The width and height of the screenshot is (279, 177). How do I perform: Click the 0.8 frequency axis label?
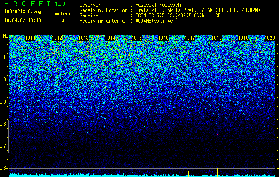(x=4, y=124)
